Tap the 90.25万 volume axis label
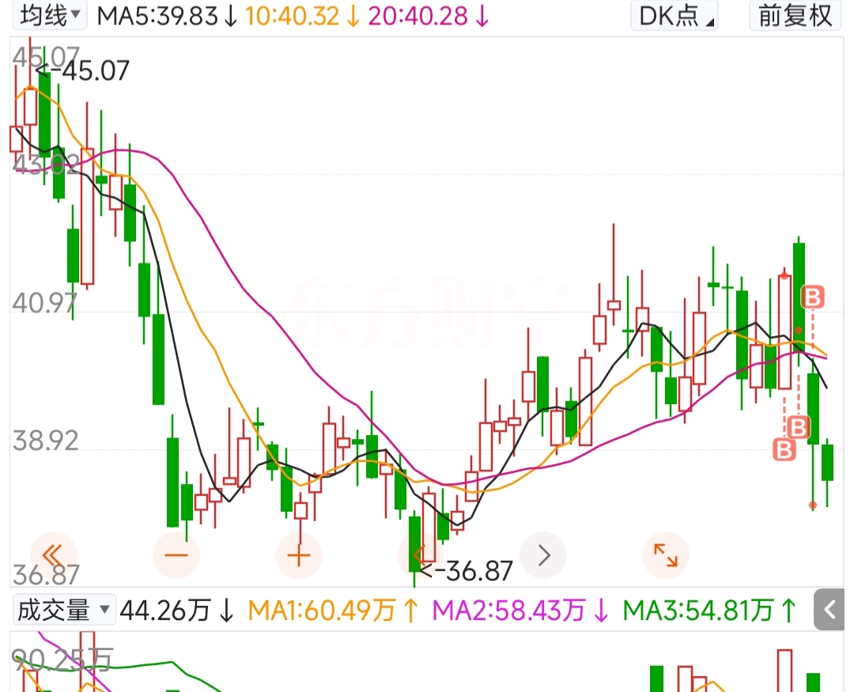Viewport: 854px width, 692px height. [62, 660]
